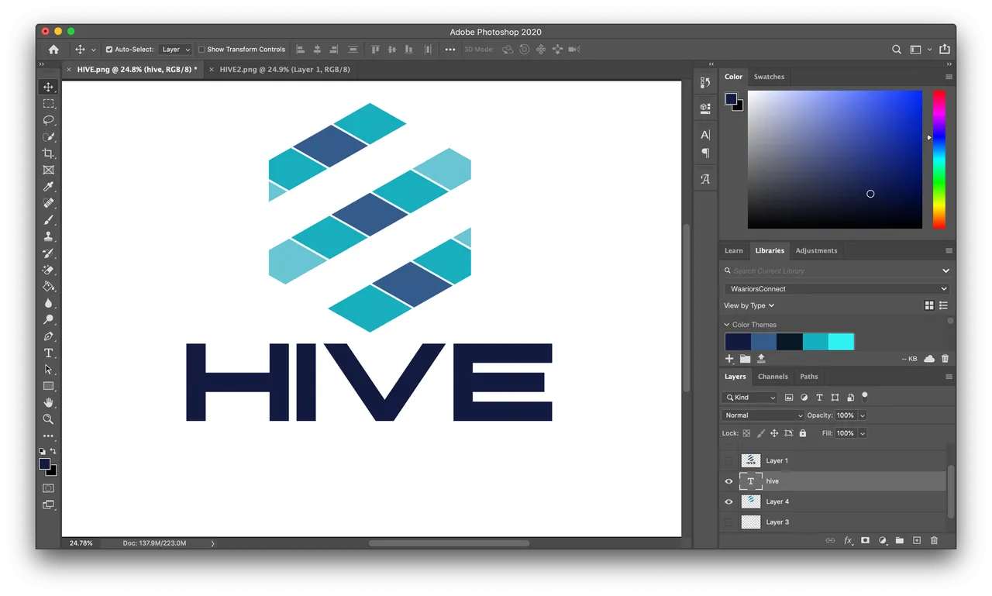The image size is (992, 596).
Task: Select the Eraser tool
Action: pyautogui.click(x=48, y=270)
